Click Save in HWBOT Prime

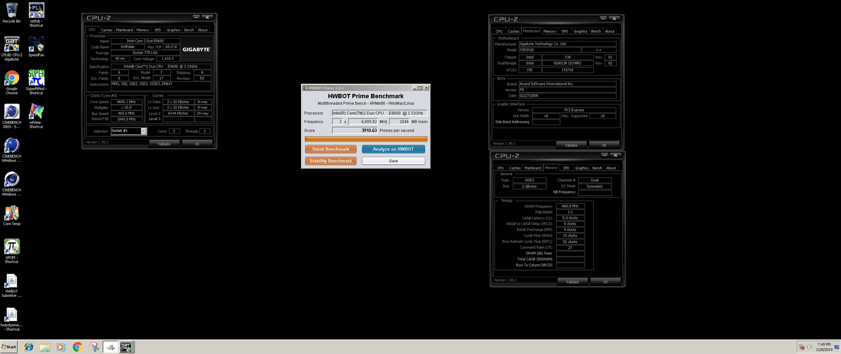pyautogui.click(x=393, y=161)
